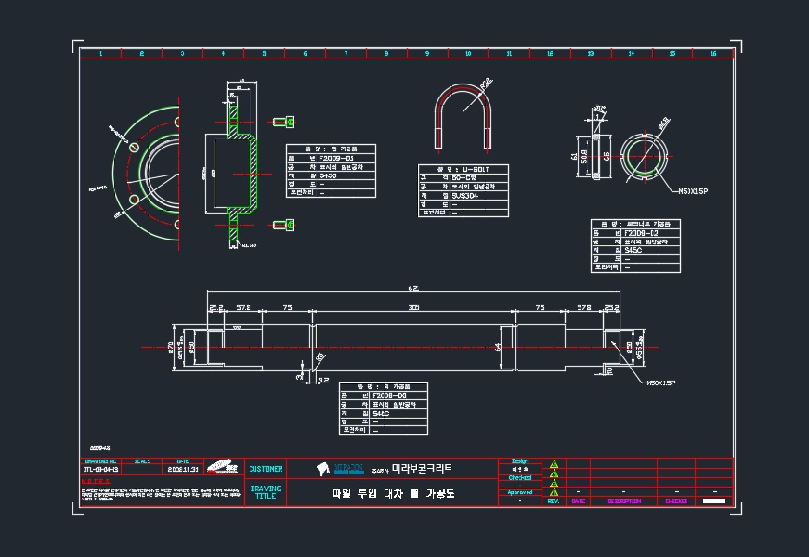809x557 pixels.
Task: Click the DESCRIPTION revision column header
Action: tap(624, 501)
